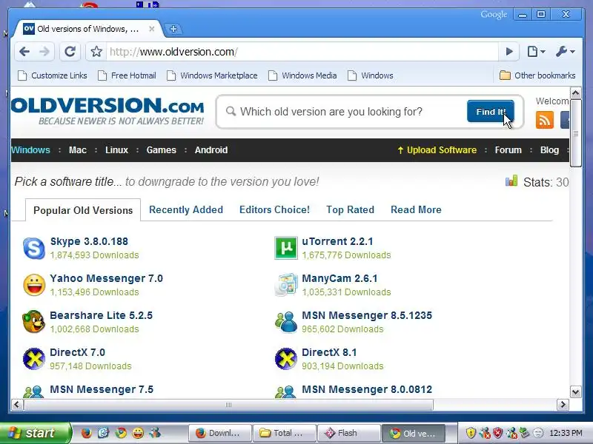Click the uTorrent green icon
This screenshot has height=444, width=593.
[x=286, y=248]
